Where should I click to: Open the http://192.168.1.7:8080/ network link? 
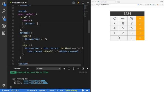(x=36, y=83)
